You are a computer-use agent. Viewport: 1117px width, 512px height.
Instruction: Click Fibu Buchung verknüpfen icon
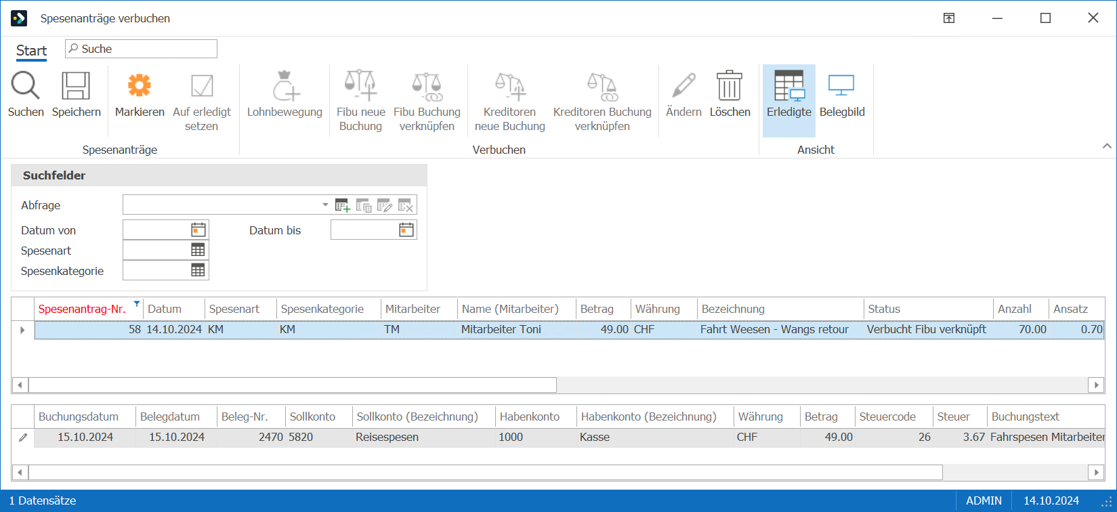point(427,86)
